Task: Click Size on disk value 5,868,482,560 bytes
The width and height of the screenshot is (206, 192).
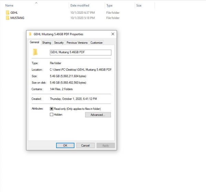Action: coord(68,83)
